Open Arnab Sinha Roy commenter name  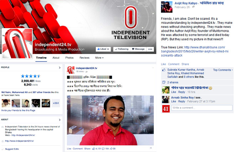(182, 98)
